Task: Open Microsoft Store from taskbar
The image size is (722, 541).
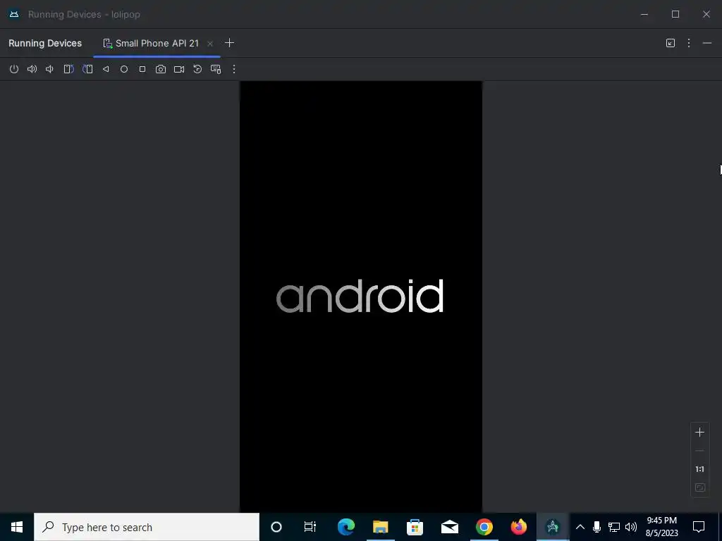Action: coord(415,527)
